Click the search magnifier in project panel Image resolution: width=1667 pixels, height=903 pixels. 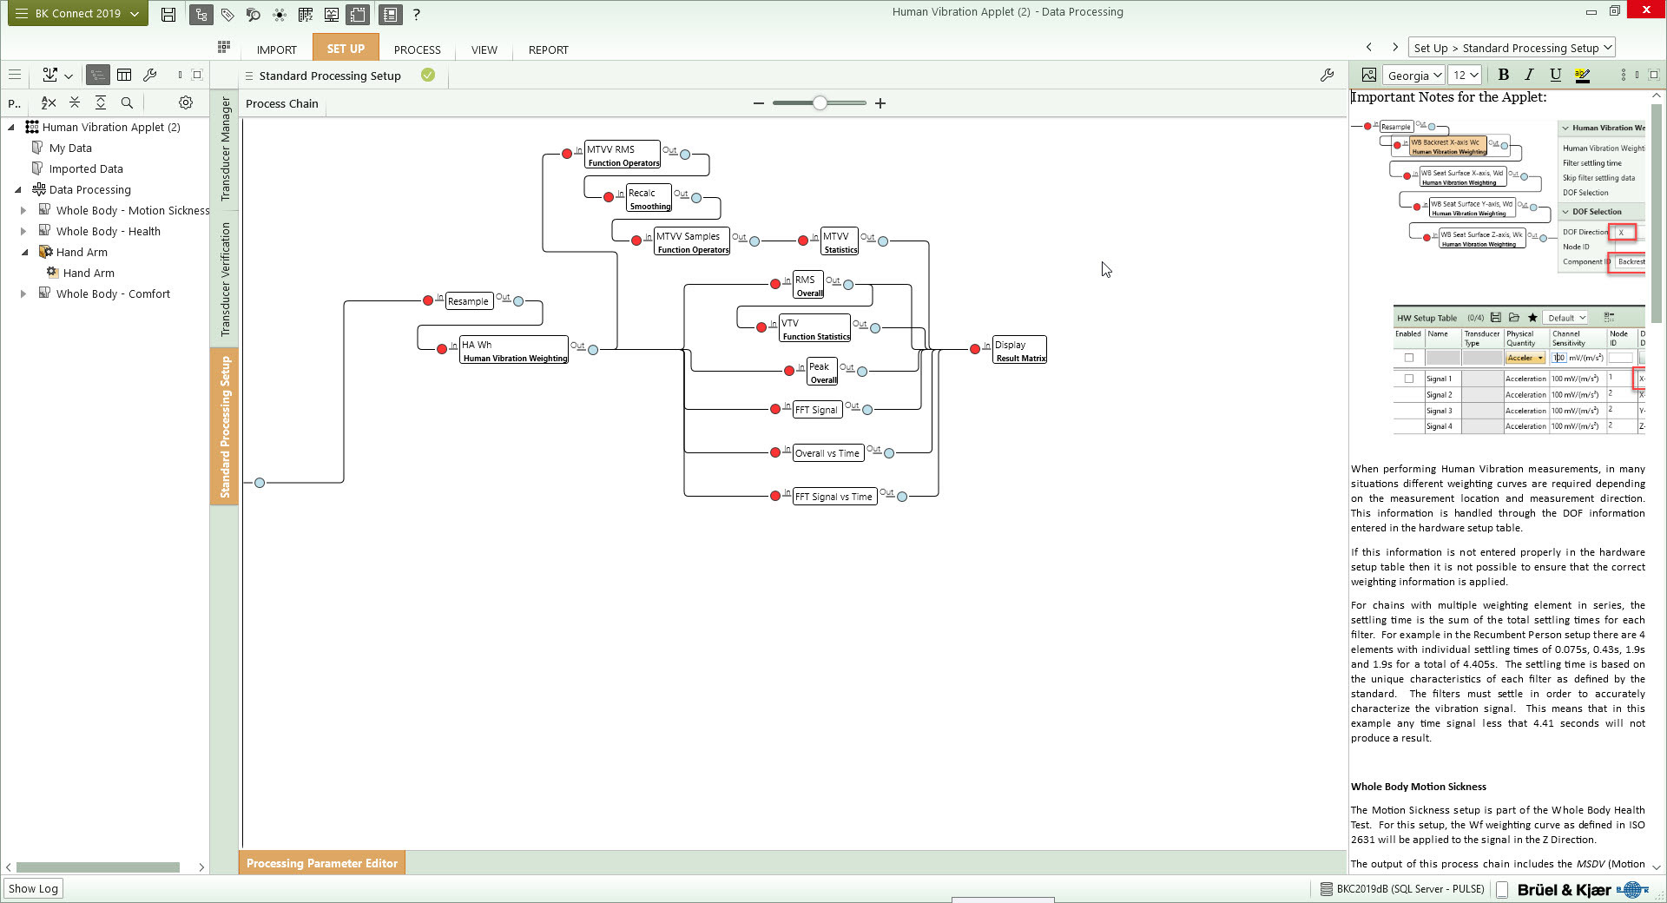[x=127, y=103]
